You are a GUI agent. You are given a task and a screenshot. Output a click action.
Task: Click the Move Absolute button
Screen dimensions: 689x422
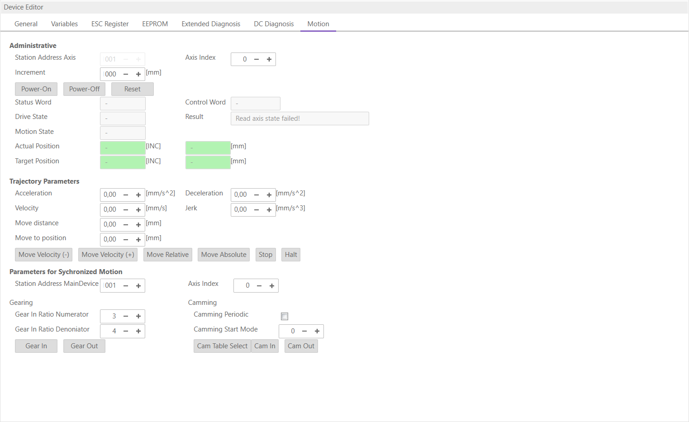pos(223,255)
